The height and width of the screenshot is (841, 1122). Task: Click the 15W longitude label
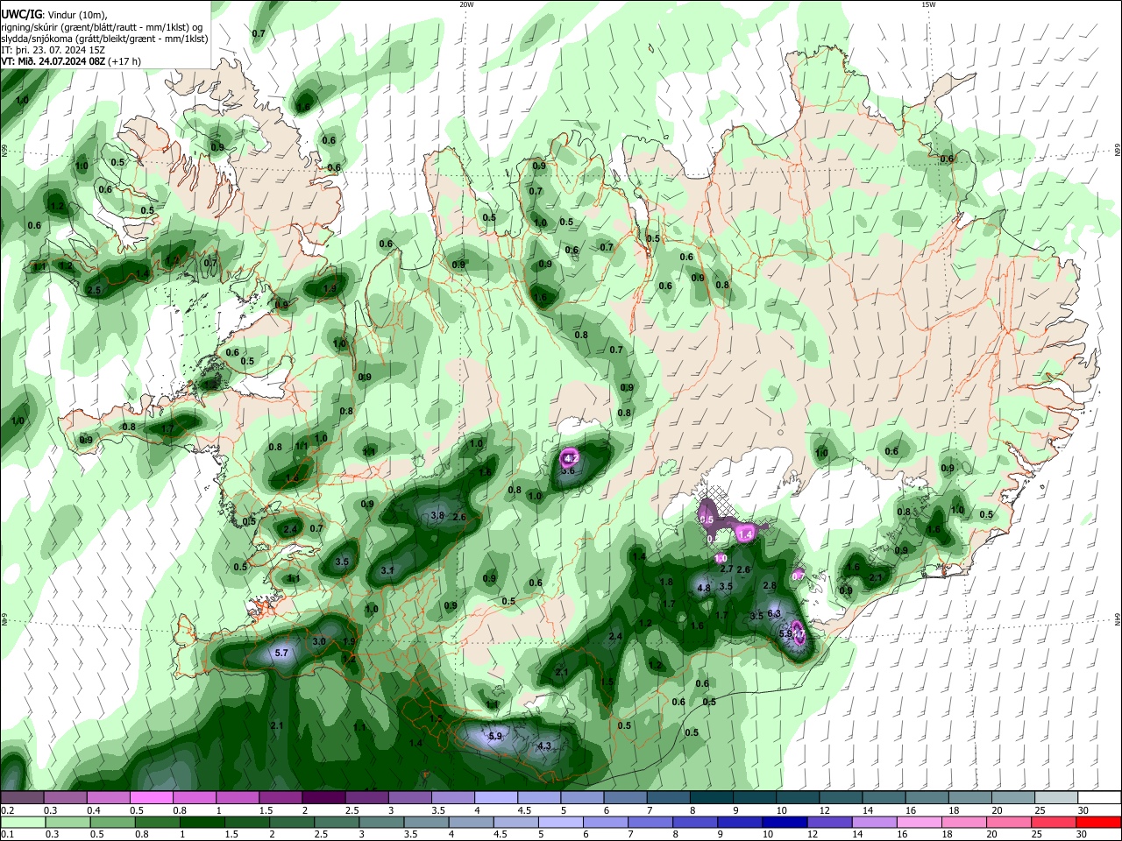tap(928, 4)
